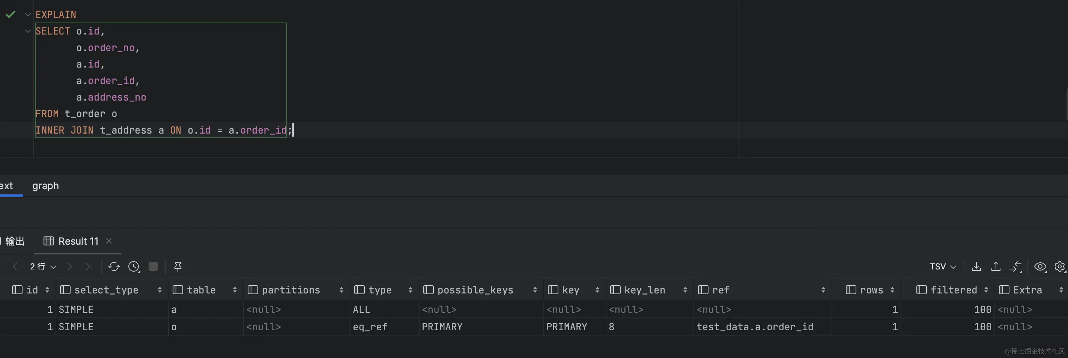Sort by the type column arrows
The width and height of the screenshot is (1068, 358).
411,290
